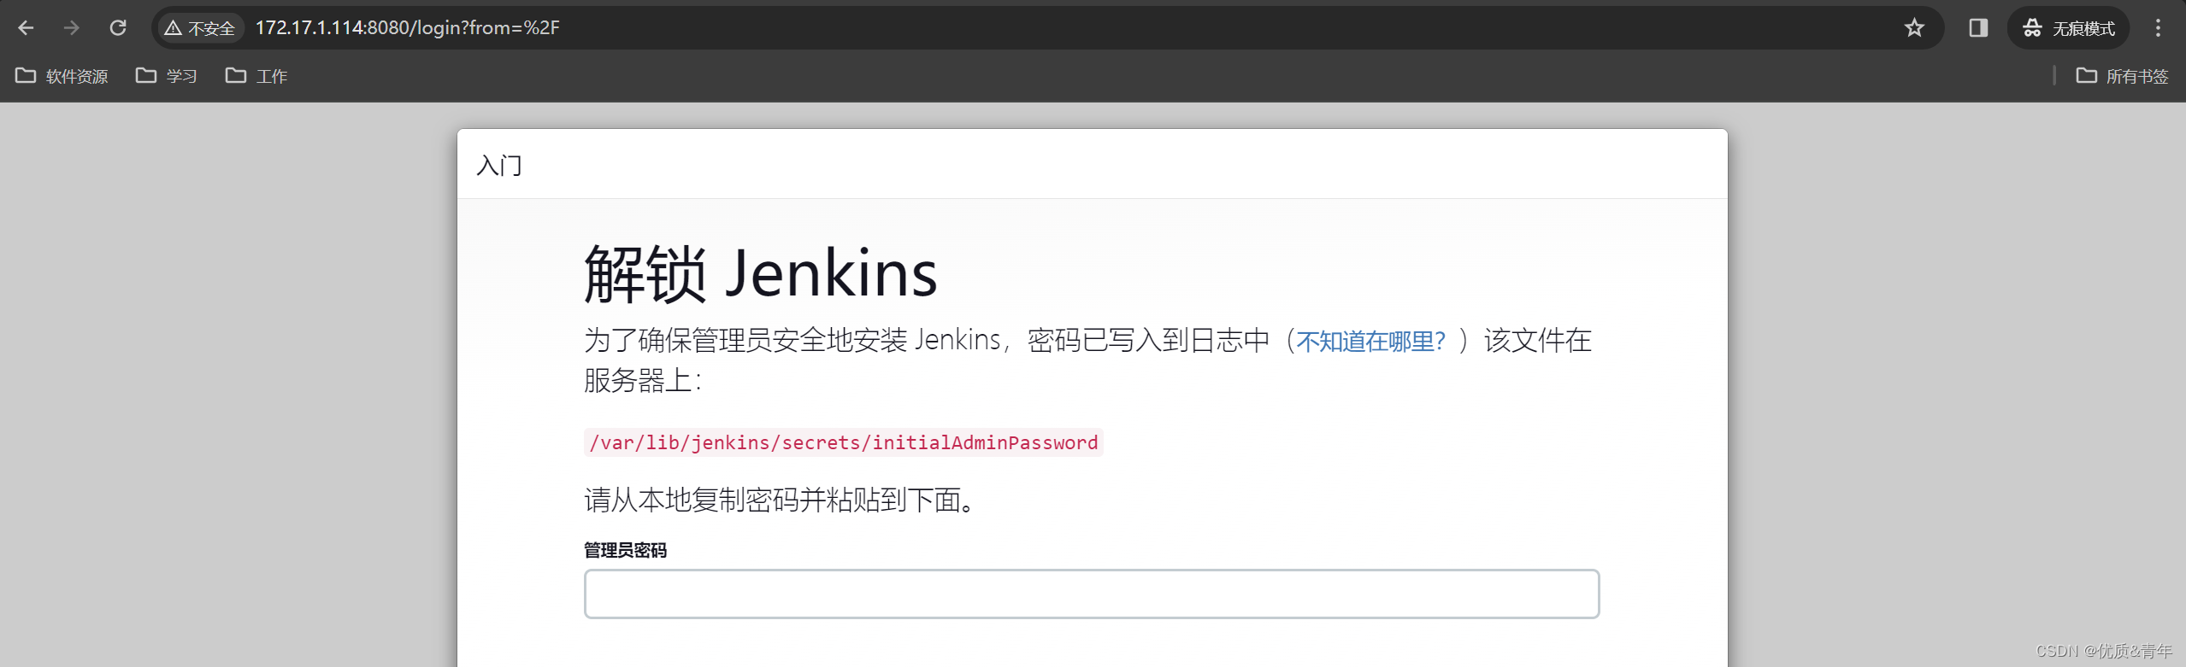Open the 软件资源 bookmark folder
This screenshot has height=667, width=2186.
point(62,76)
